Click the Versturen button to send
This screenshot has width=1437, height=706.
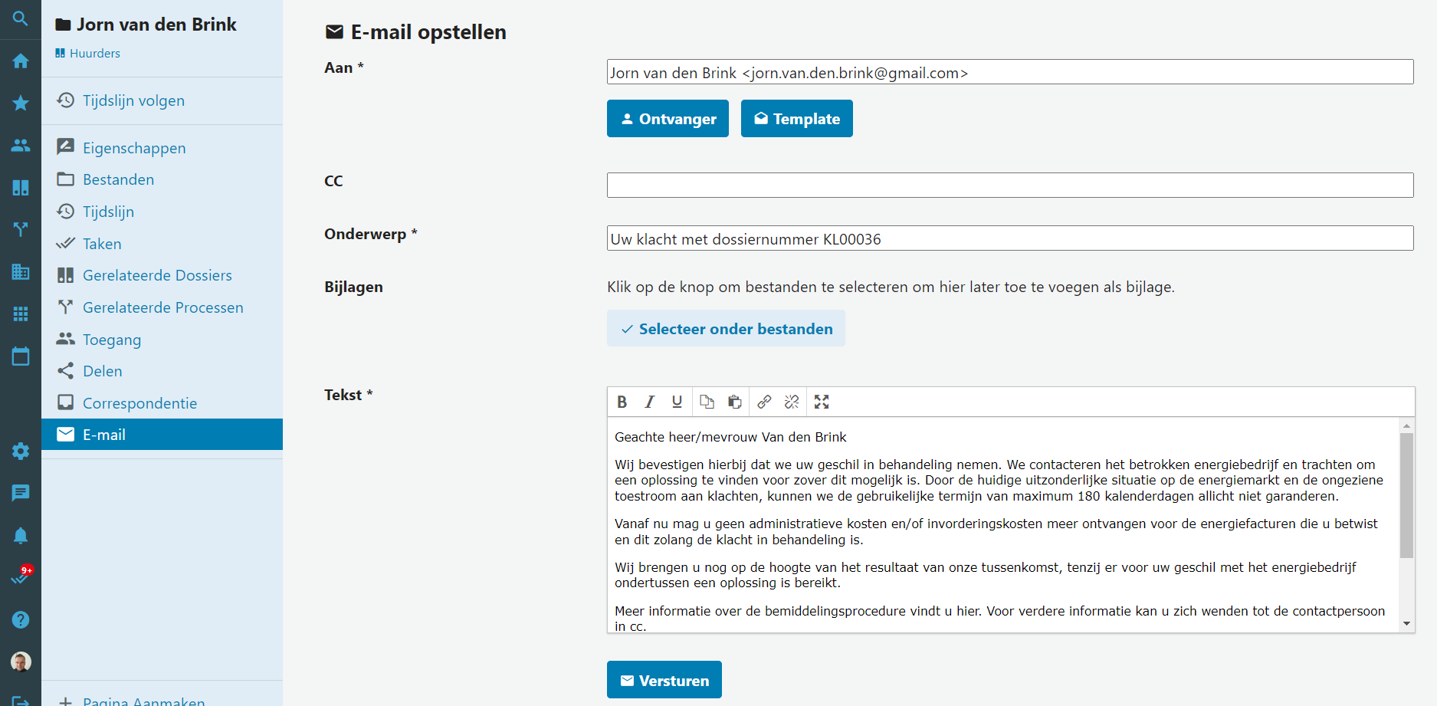click(x=664, y=680)
